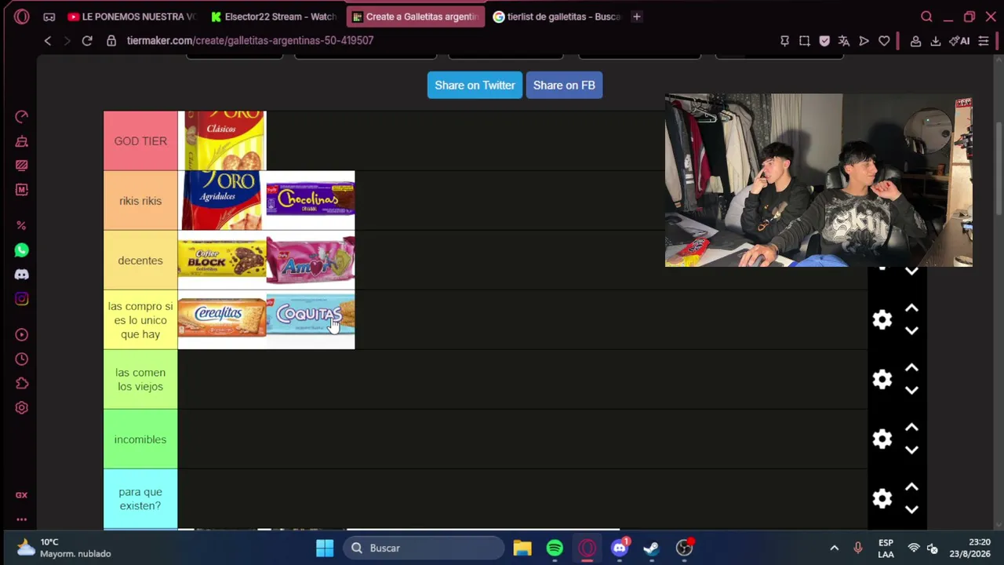The image size is (1004, 565).
Task: Go back to the previous page
Action: [x=48, y=41]
